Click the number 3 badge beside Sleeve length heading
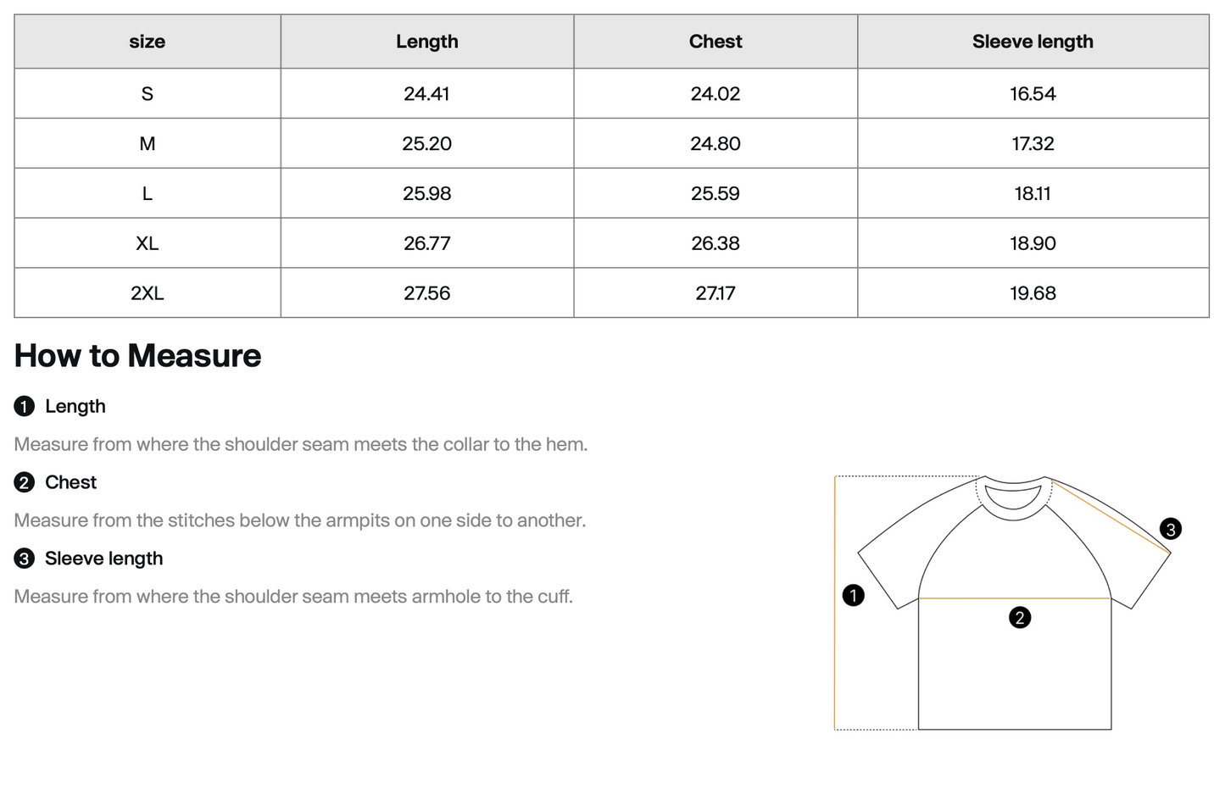This screenshot has height=795, width=1225. [x=24, y=559]
